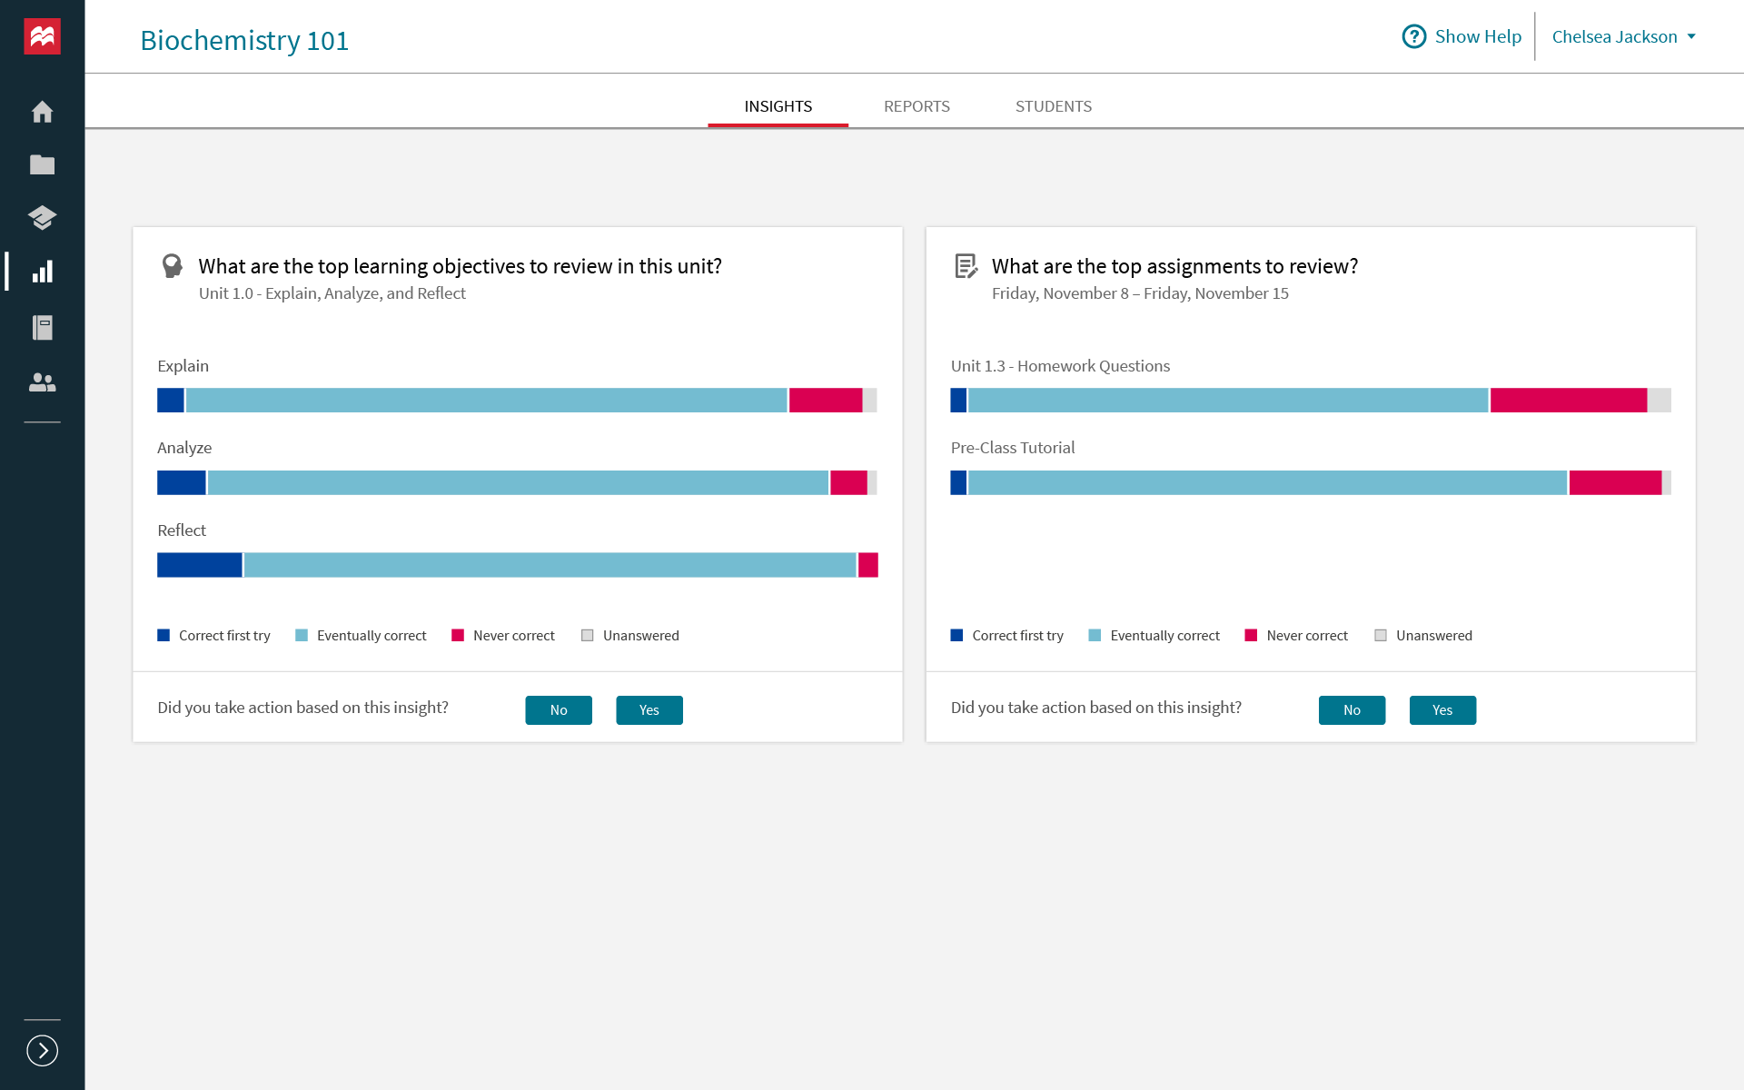Select the REPORTS tab
Screen dimensions: 1744x1090
916,105
